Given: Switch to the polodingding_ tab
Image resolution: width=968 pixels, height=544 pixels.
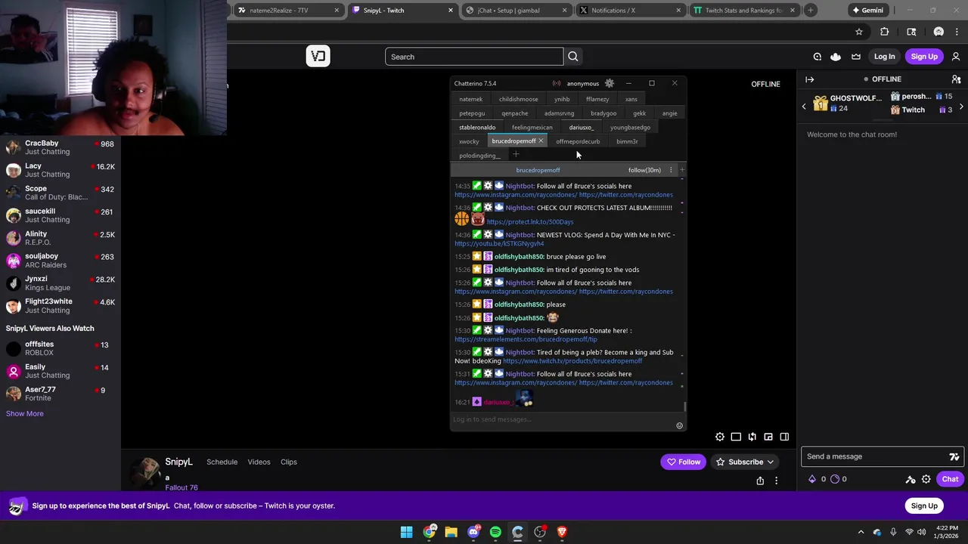Looking at the screenshot, I should pos(479,156).
